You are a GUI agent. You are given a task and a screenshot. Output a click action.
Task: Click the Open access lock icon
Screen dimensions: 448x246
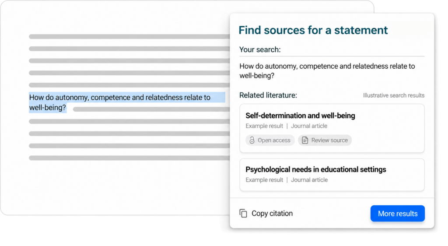point(252,140)
